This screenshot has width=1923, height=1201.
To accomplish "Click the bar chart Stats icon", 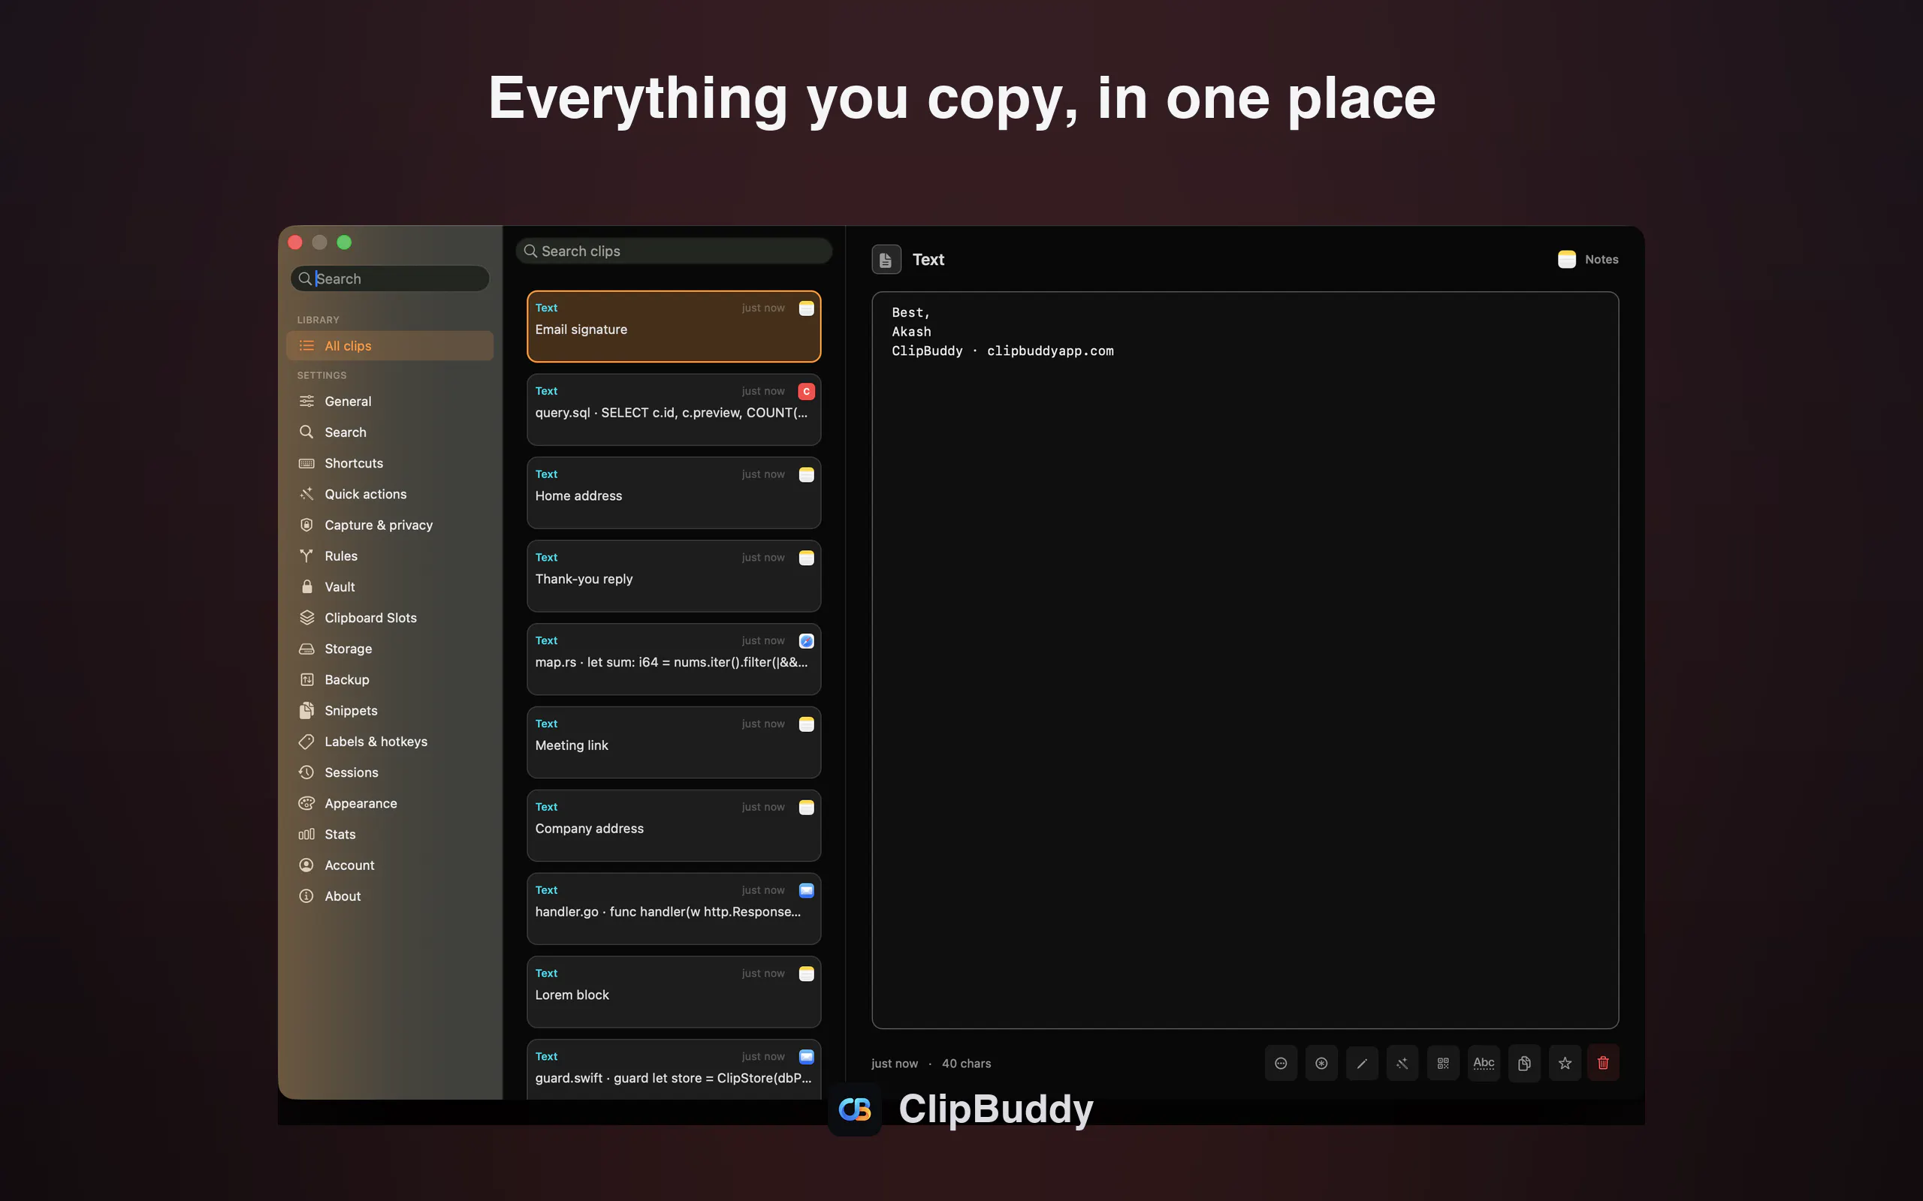I will click(306, 834).
